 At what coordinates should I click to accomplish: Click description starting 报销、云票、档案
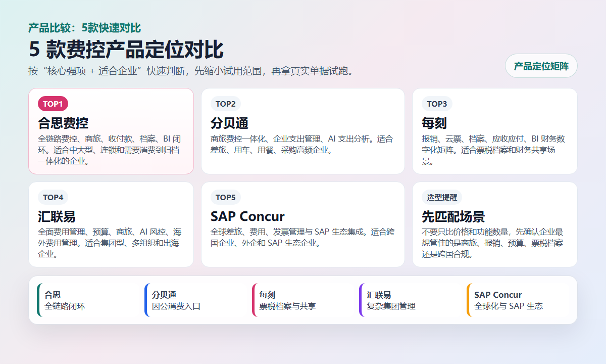click(x=493, y=150)
